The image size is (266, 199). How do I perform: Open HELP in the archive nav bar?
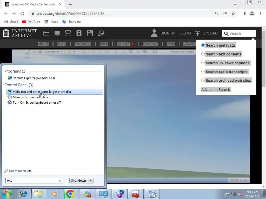click(x=104, y=44)
